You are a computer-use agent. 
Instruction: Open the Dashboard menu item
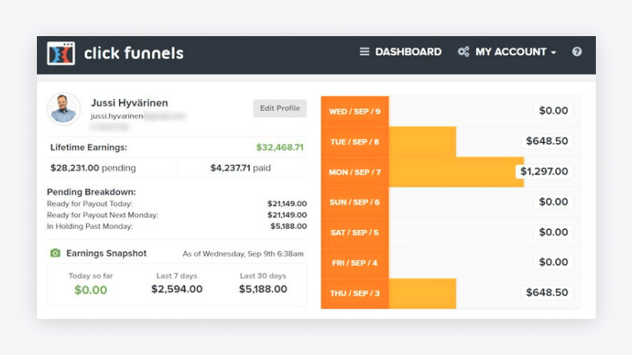click(408, 52)
